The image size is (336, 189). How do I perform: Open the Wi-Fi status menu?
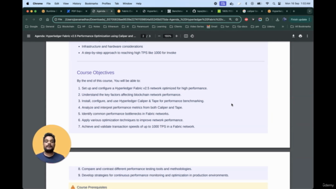pos(267,4)
